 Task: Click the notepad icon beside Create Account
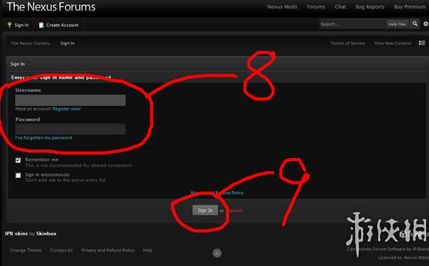[41, 25]
